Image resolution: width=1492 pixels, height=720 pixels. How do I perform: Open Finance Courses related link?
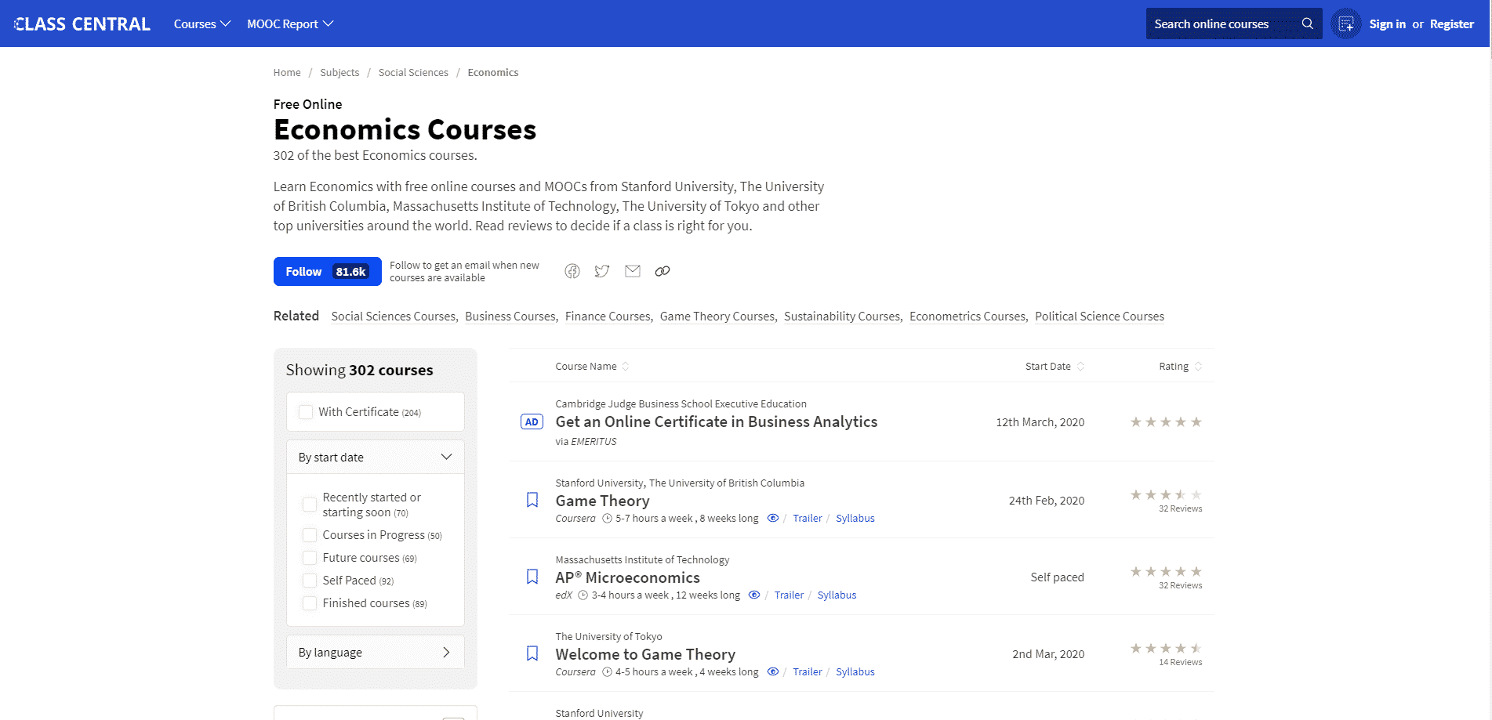click(608, 317)
